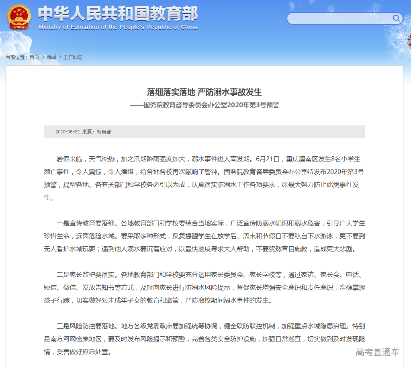This screenshot has height=368, width=411.
Task: Click inside the header search box
Action: tap(337, 18)
